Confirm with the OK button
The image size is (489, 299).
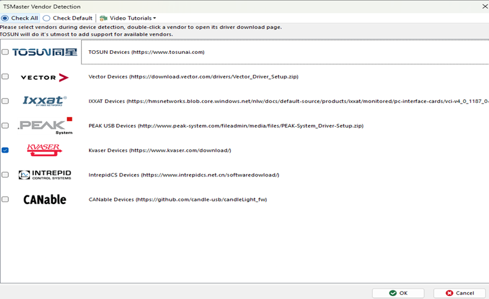(398, 293)
